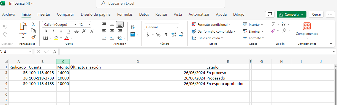Toggle bold formatting
The height and width of the screenshot is (105, 337).
tap(46, 31)
